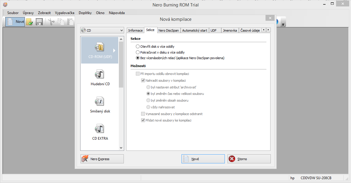
Task: Click the hp label in status bar
Action: point(292,178)
